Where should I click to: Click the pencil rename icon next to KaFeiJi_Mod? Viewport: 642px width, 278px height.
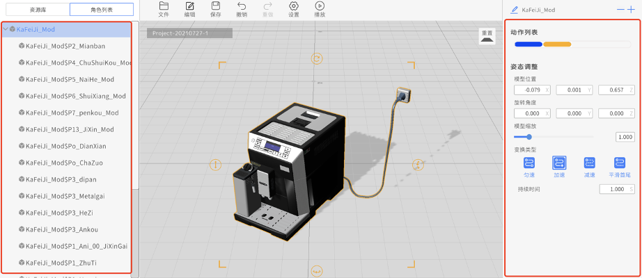point(515,10)
